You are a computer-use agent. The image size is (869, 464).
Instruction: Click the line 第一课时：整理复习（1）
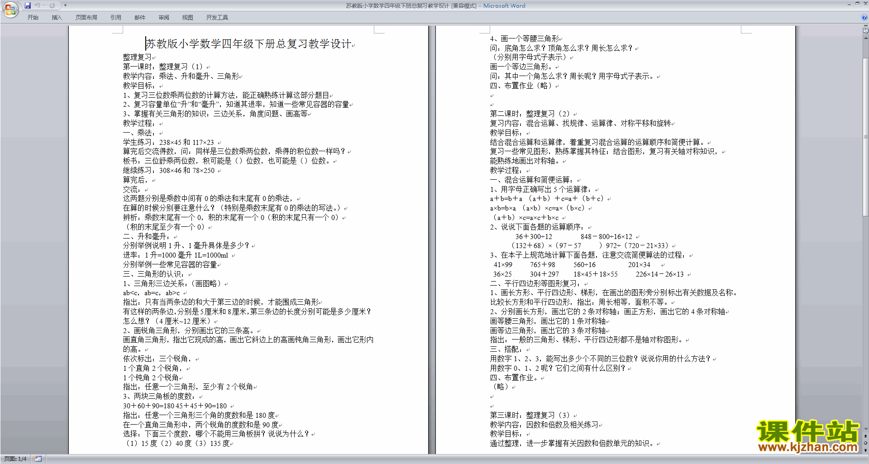(163, 67)
